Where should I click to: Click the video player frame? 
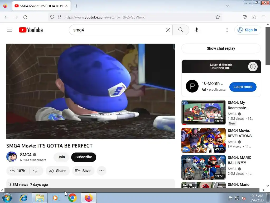(x=91, y=91)
